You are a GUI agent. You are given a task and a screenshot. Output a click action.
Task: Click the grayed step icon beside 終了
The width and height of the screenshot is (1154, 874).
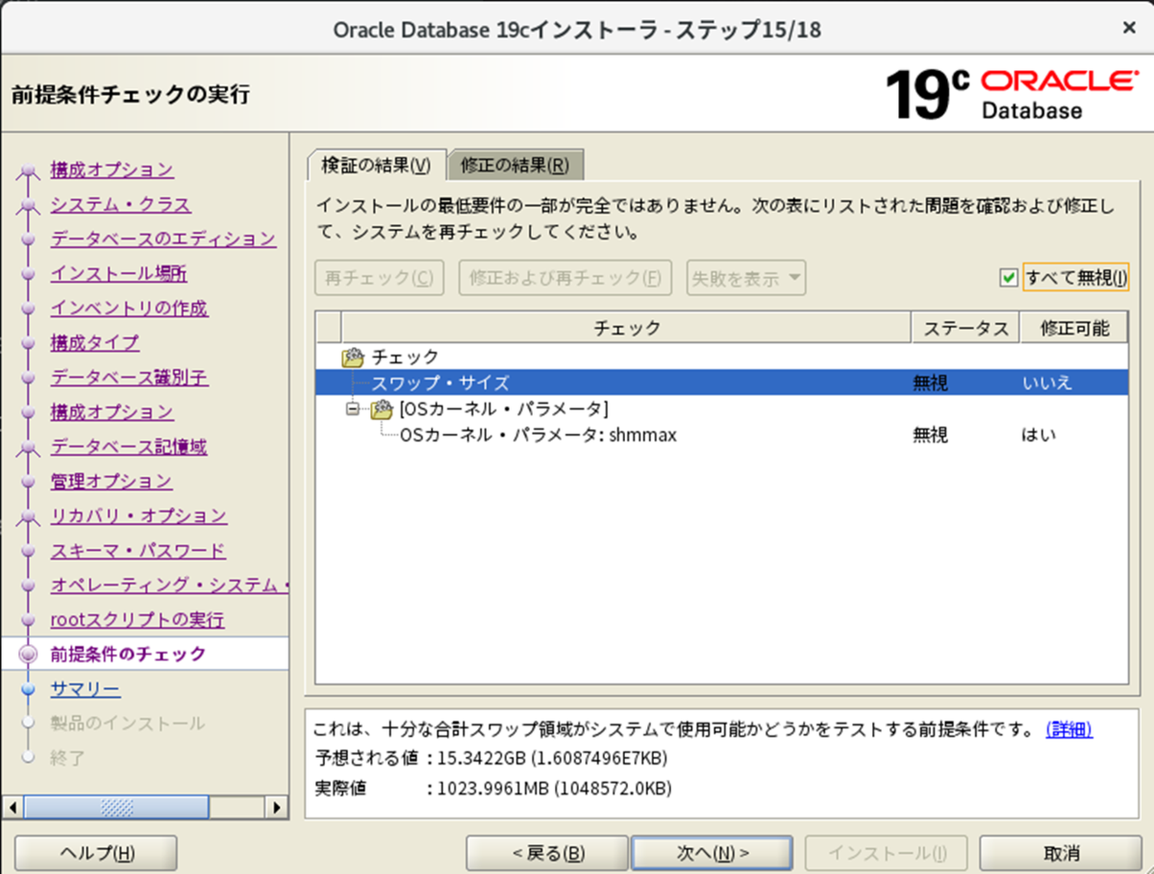(x=30, y=758)
